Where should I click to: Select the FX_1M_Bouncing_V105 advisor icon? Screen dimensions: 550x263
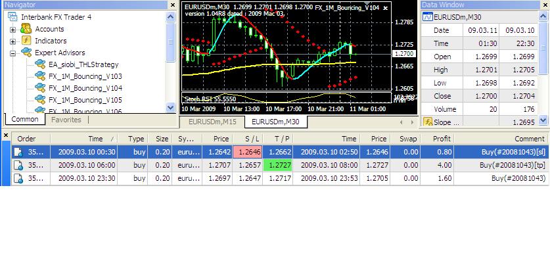point(40,100)
